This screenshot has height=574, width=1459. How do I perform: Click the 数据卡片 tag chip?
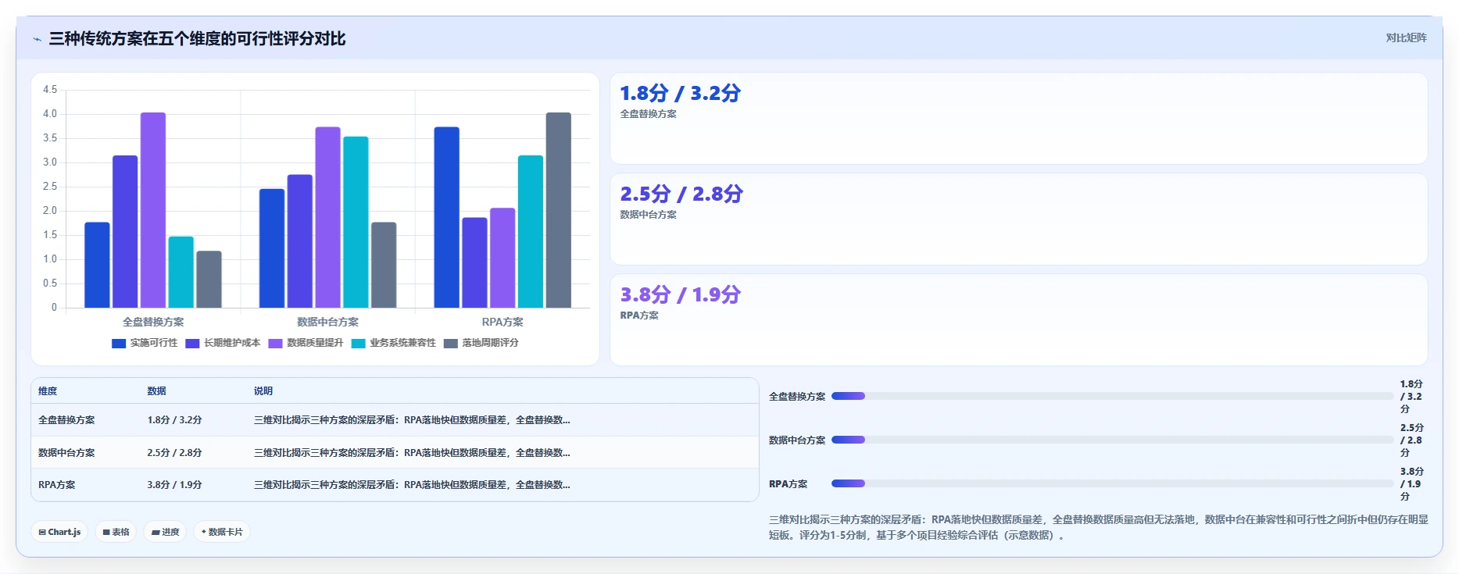point(222,532)
